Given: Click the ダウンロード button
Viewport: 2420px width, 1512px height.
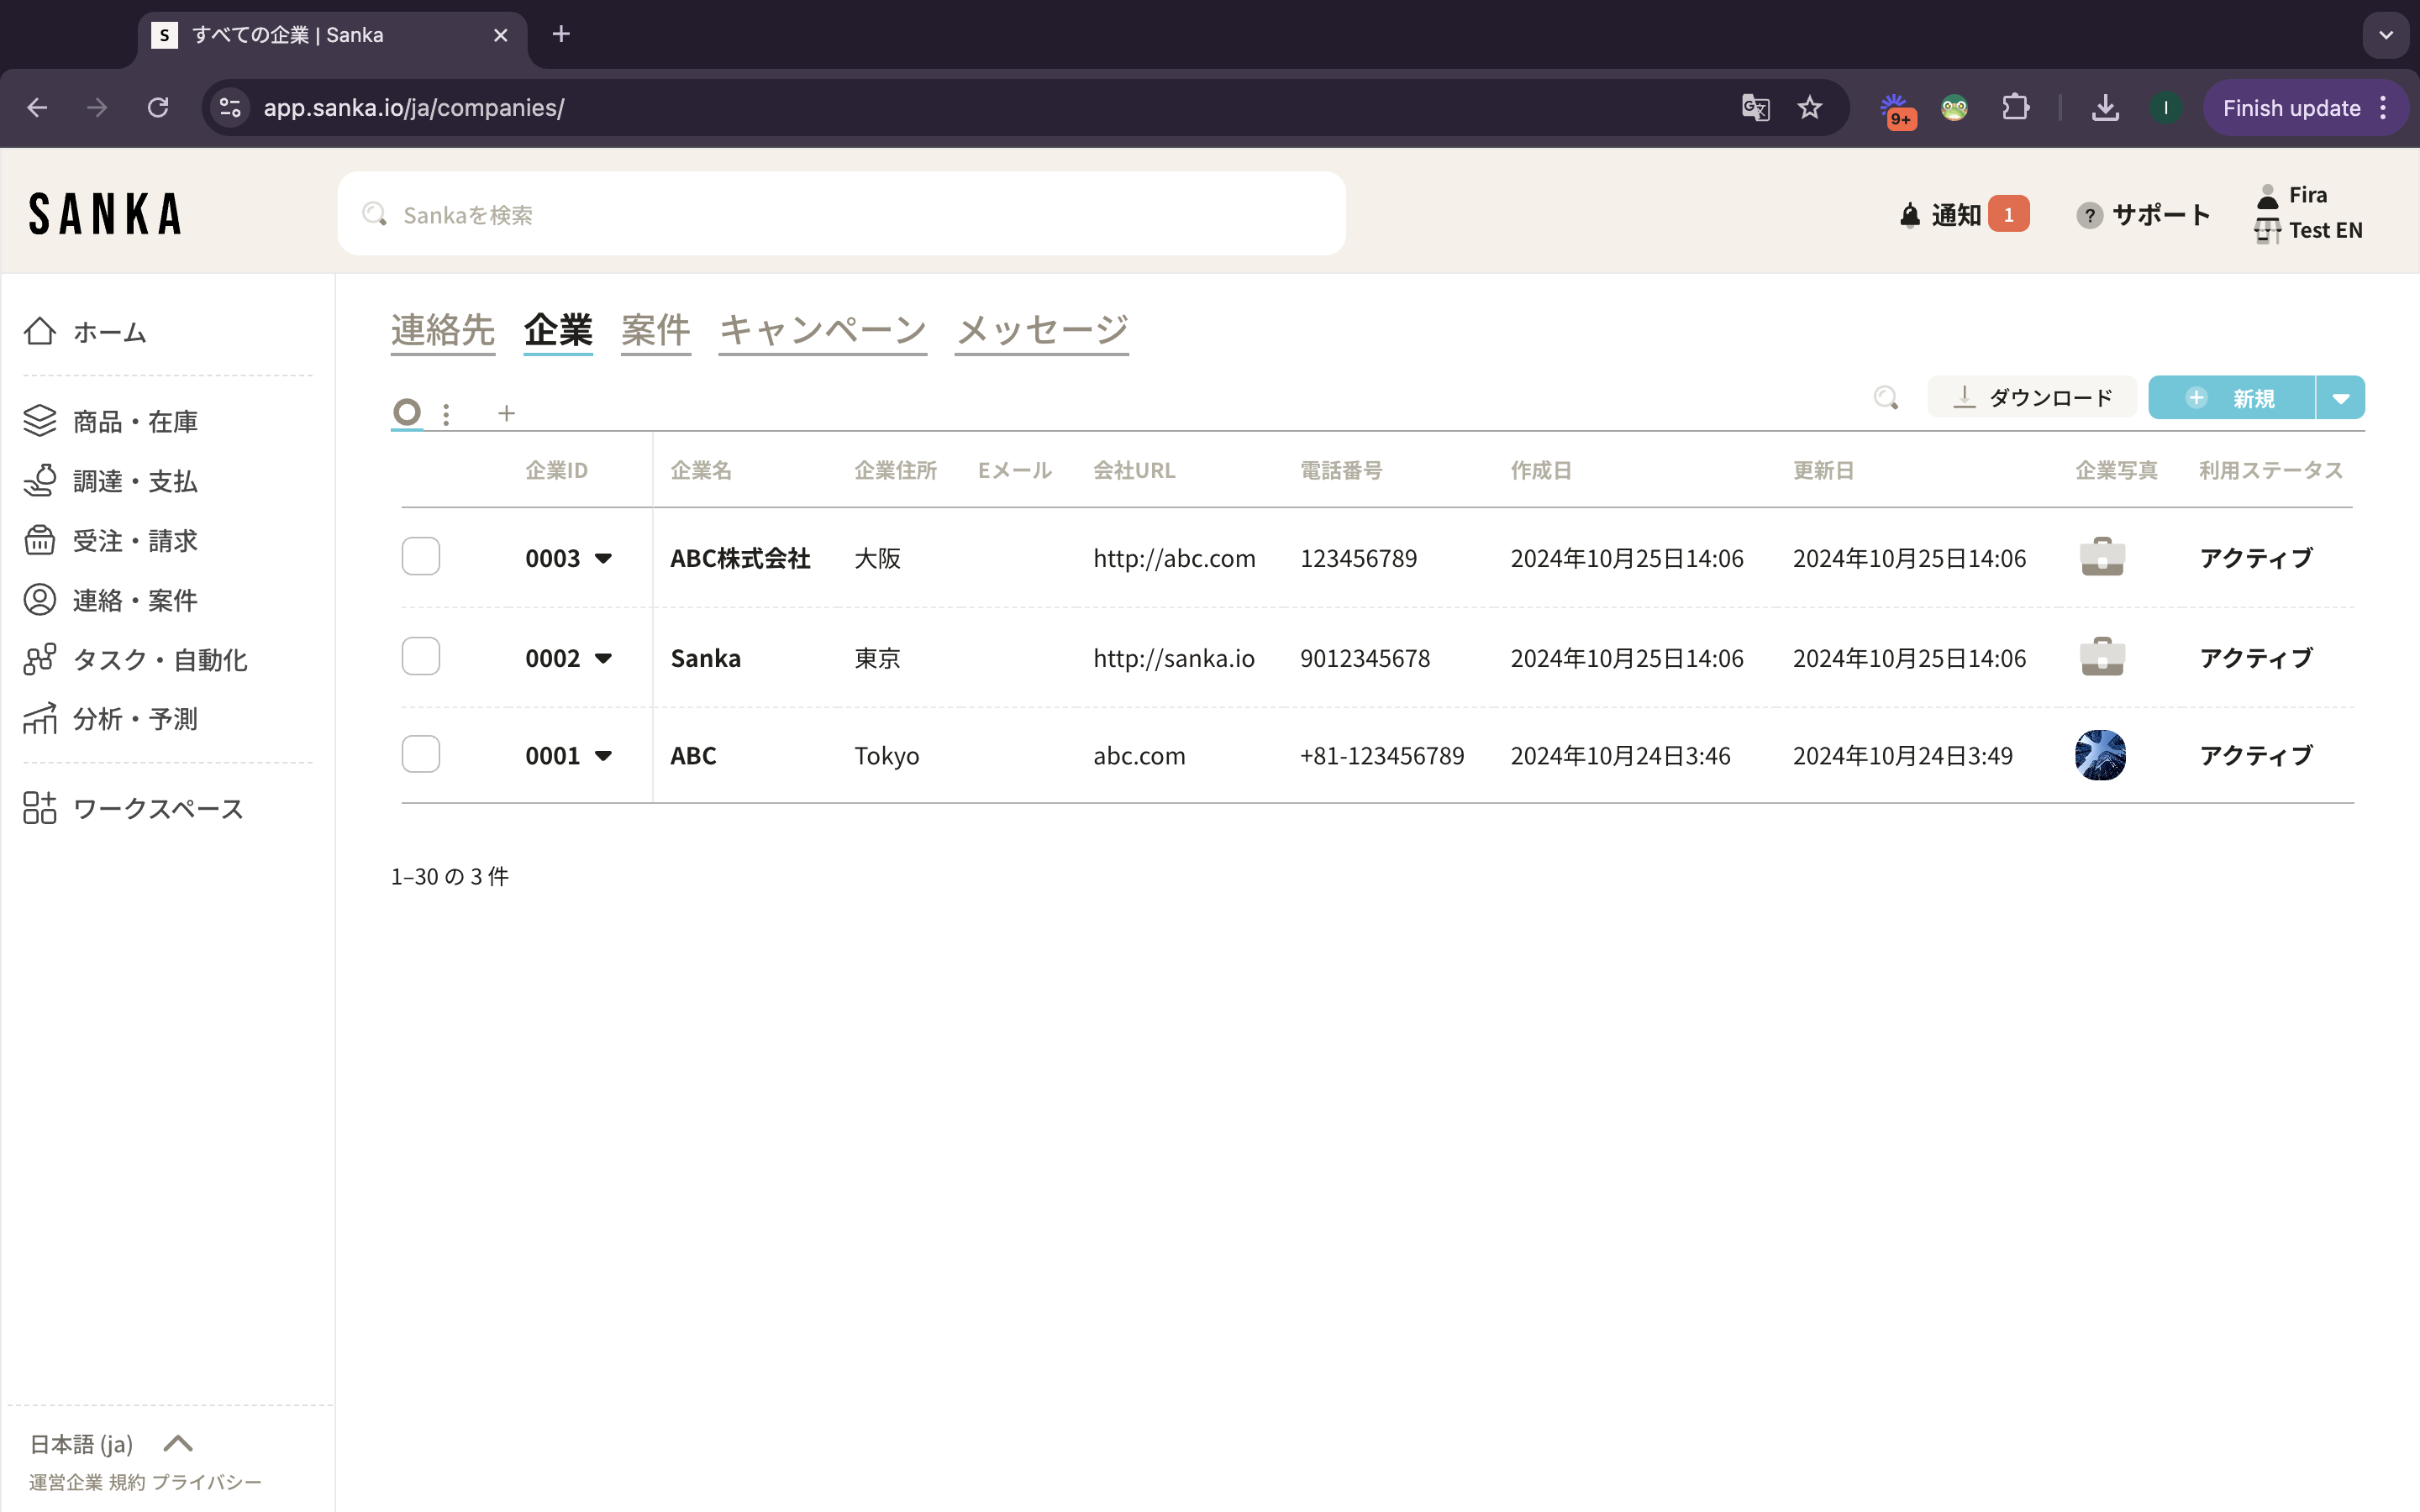Looking at the screenshot, I should pyautogui.click(x=2032, y=398).
